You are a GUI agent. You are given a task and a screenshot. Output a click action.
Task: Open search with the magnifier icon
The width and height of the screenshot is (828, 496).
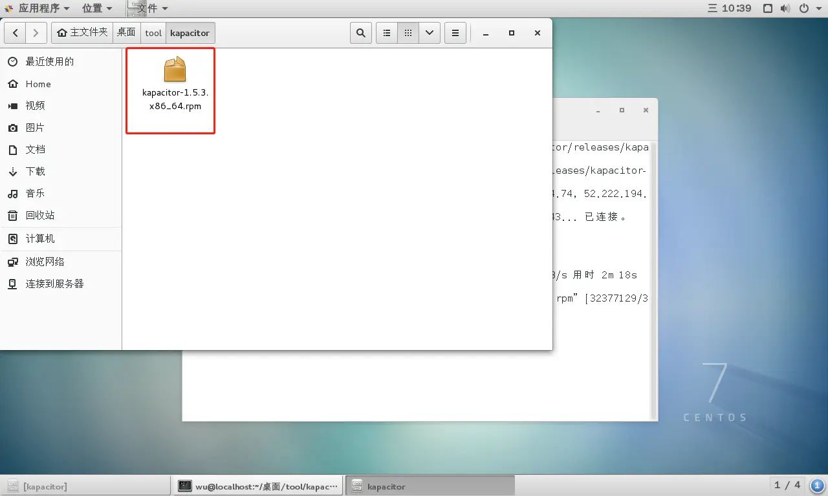pos(361,33)
